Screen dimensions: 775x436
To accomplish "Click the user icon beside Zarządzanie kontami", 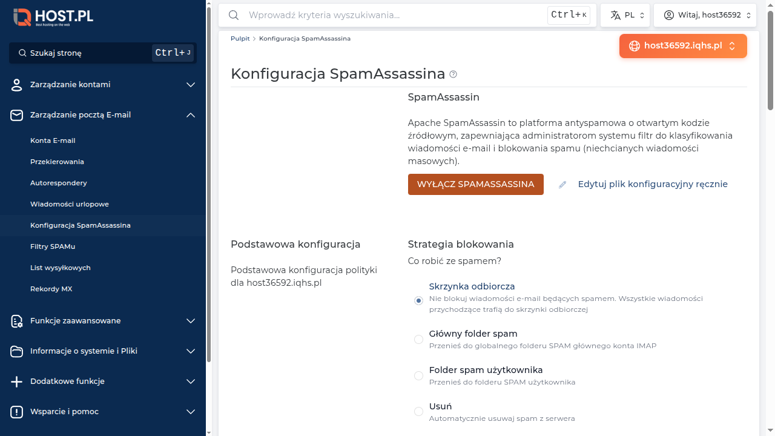I will click(x=17, y=85).
